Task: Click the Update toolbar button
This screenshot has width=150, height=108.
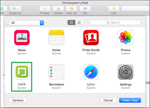Action: 58,9
